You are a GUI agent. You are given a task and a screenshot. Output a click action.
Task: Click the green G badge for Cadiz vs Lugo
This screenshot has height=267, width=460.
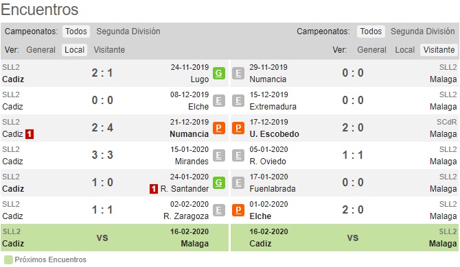point(219,73)
